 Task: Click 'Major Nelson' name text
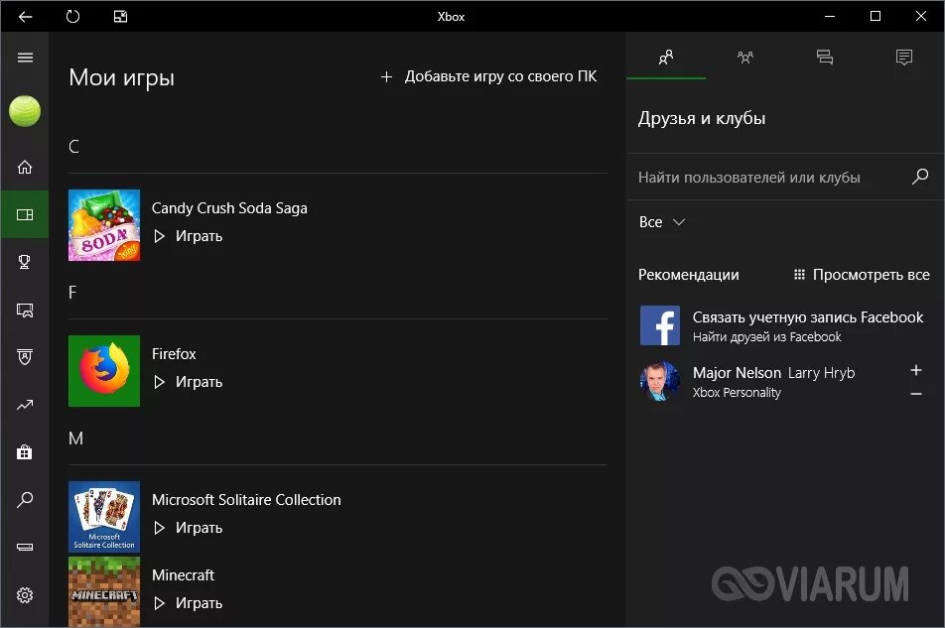737,373
